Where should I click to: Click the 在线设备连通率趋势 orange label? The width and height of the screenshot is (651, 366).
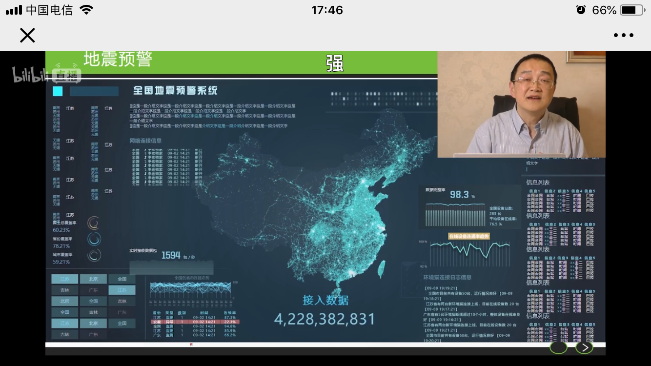click(x=469, y=236)
